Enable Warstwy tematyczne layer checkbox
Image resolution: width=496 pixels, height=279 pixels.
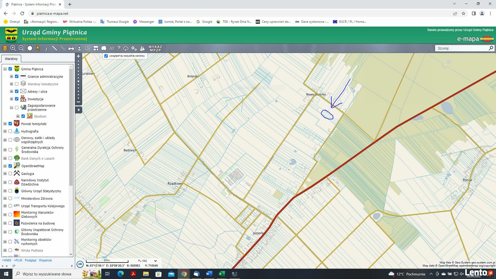17,84
